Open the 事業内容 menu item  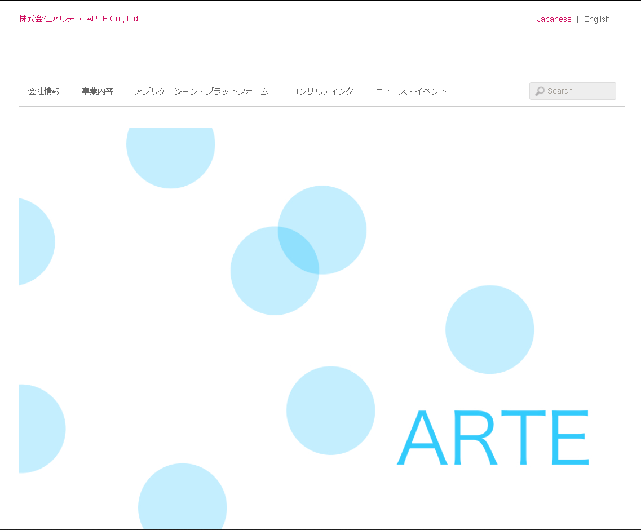coord(98,91)
